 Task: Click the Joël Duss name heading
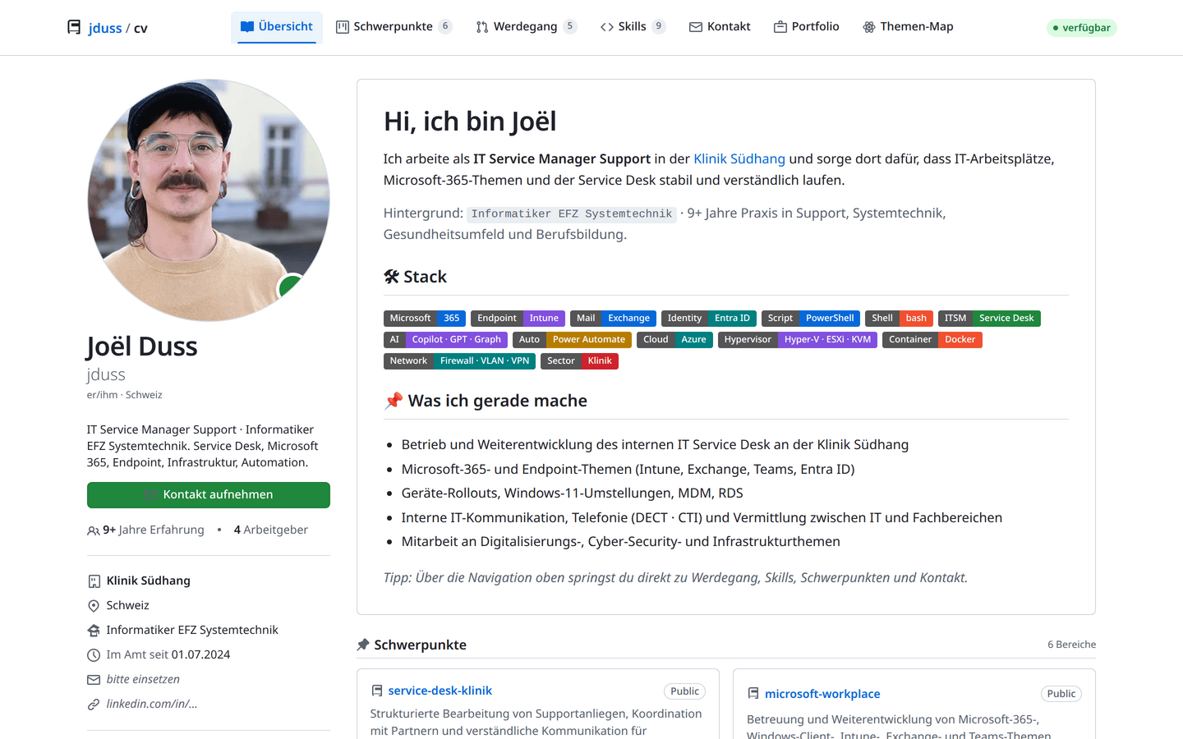pyautogui.click(x=142, y=347)
